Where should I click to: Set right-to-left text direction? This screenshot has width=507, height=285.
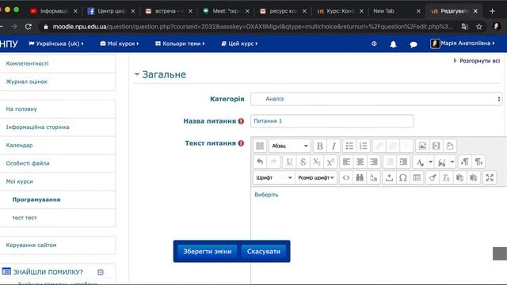coord(478,161)
